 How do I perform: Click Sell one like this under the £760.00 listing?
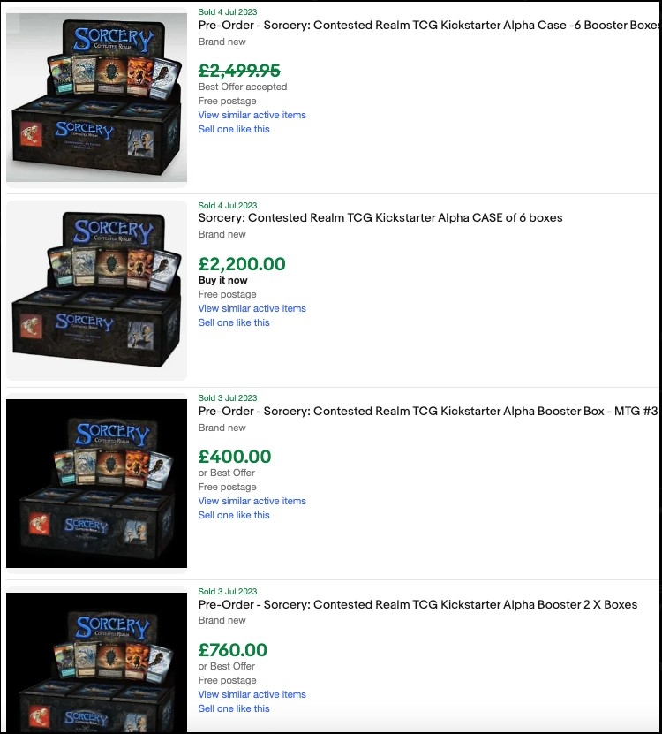click(234, 708)
